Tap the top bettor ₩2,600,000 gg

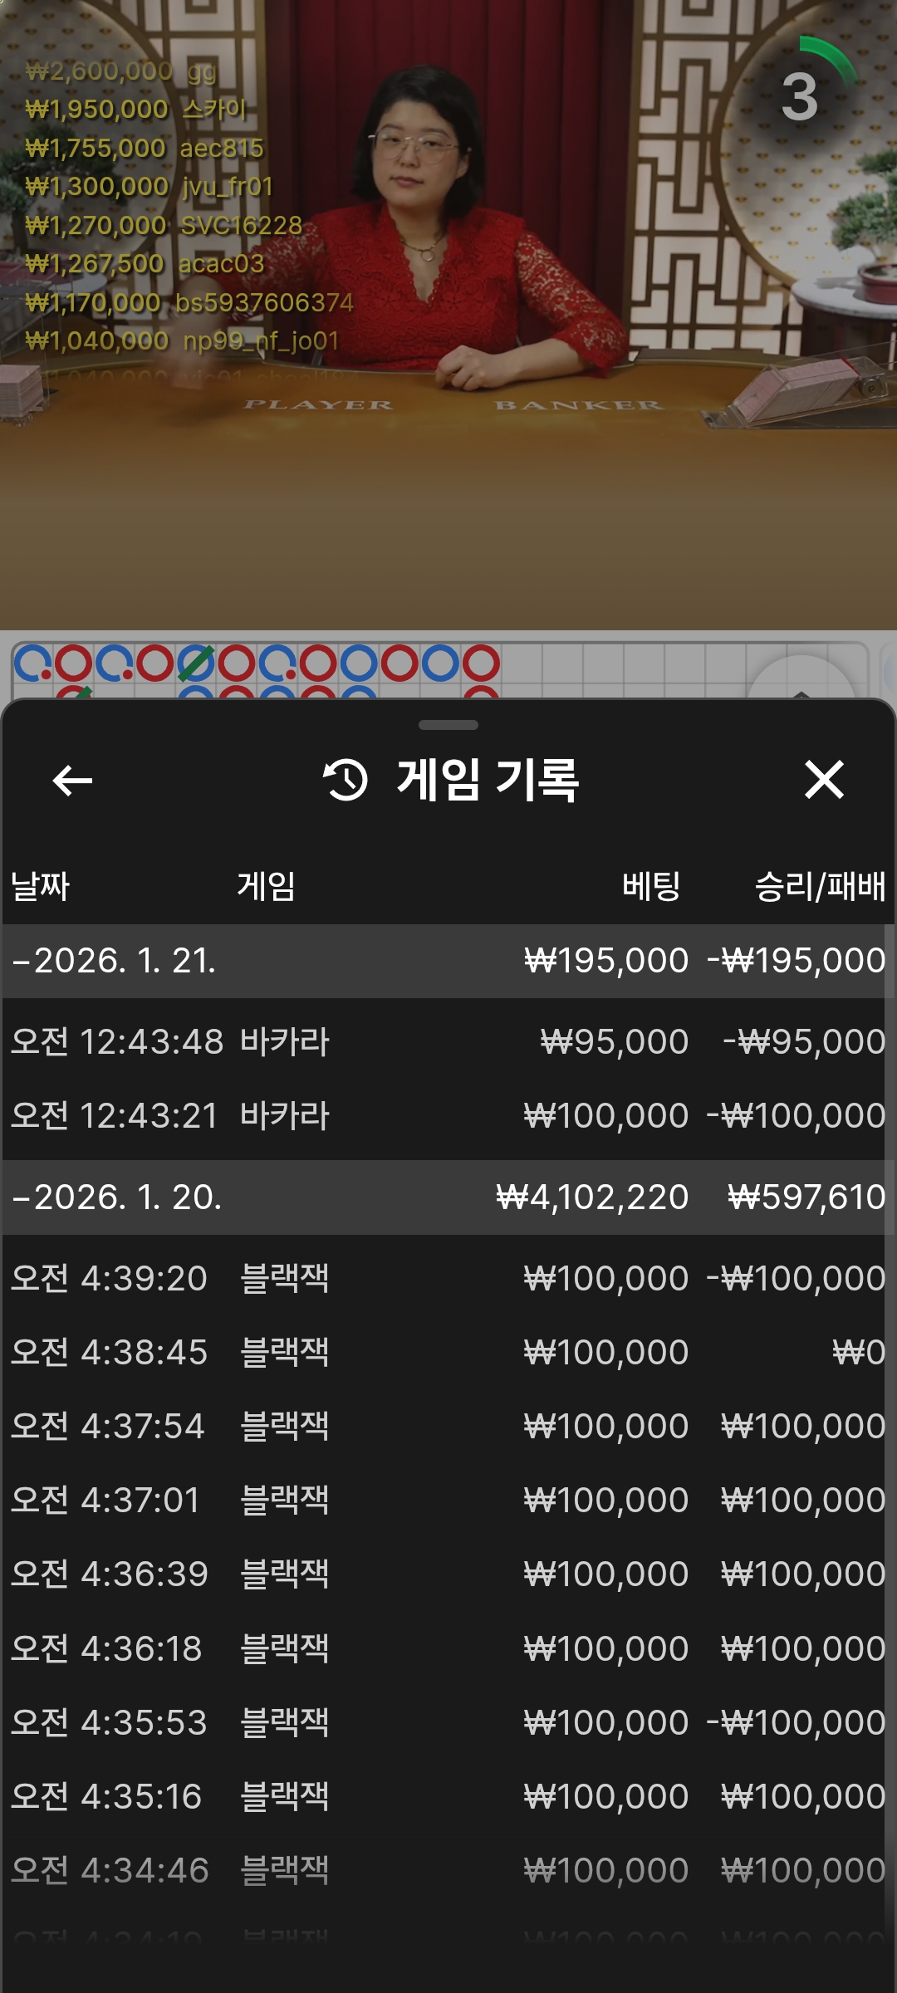coord(121,71)
